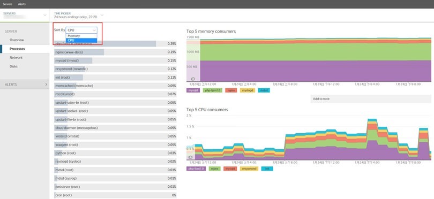Image resolution: width=434 pixels, height=199 pixels.
Task: Toggle mysqld in memory chart legend
Action: 193,90
